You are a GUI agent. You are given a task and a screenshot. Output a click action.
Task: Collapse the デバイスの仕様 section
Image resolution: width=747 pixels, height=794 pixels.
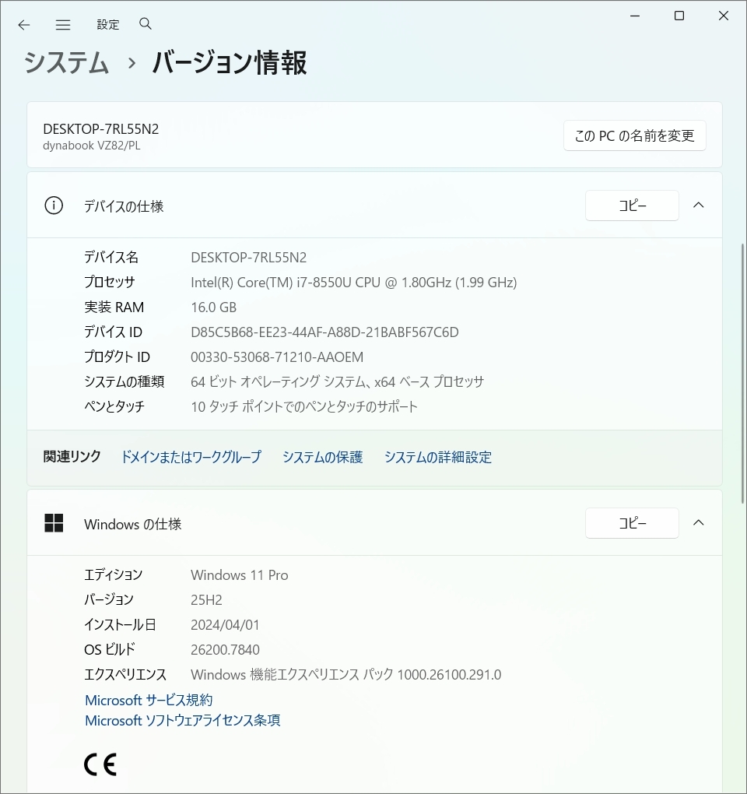pyautogui.click(x=698, y=206)
